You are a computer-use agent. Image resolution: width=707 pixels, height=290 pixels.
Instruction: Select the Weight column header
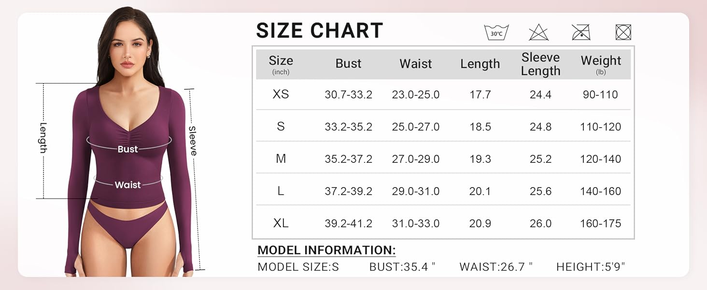[601, 64]
